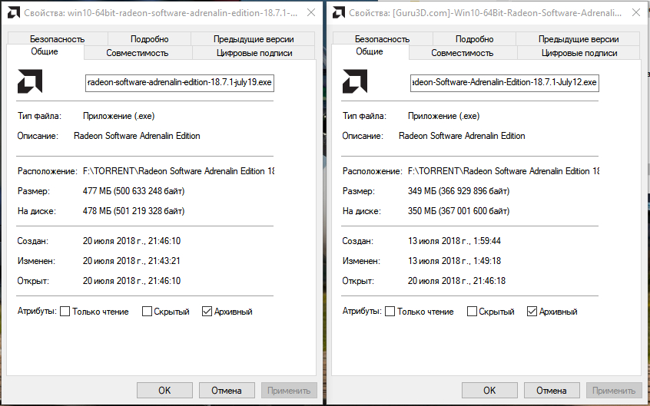Close the left july19 properties window
Viewport: 650px width, 406px height.
[x=309, y=13]
